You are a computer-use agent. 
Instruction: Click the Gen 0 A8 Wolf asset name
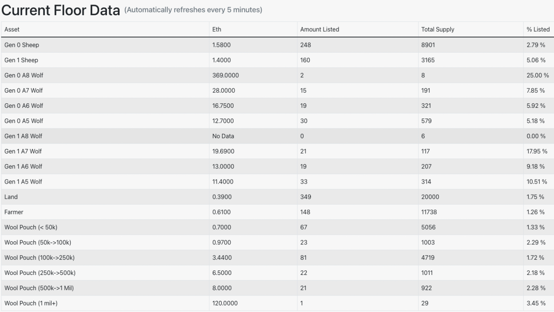23,75
